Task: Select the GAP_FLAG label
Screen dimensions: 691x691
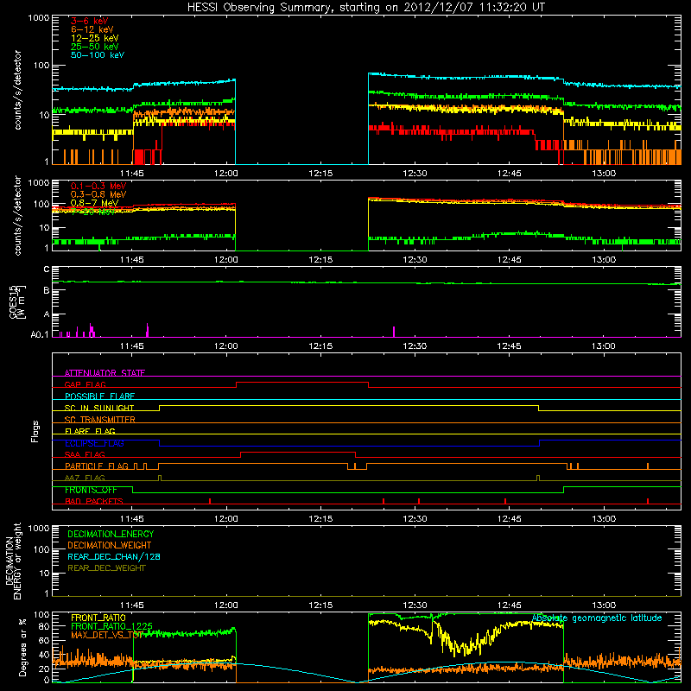Action: pos(85,384)
